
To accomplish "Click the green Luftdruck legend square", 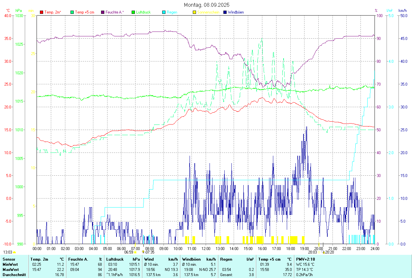I will [133, 12].
